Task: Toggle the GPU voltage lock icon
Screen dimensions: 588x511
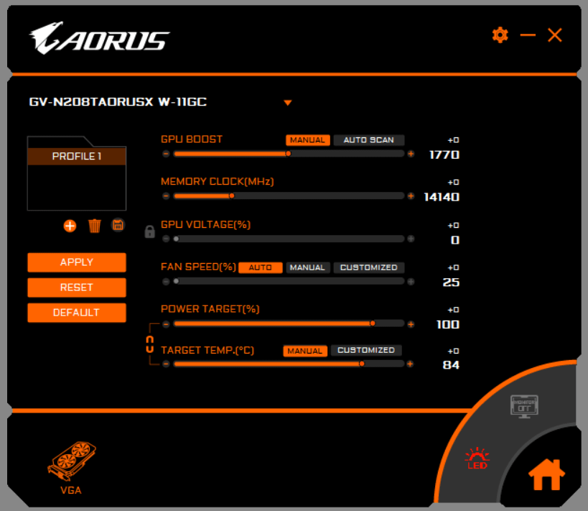Action: (149, 231)
